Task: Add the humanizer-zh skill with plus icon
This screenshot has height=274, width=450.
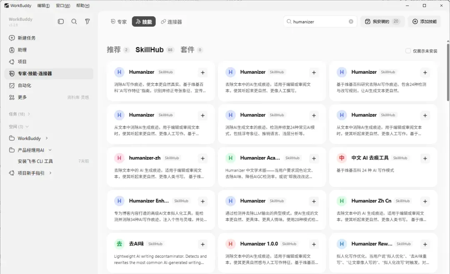Action: pyautogui.click(x=202, y=158)
